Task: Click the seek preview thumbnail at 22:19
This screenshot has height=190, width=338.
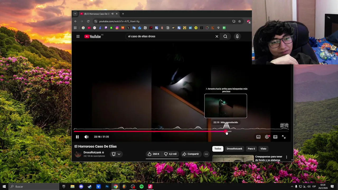Action: (x=226, y=106)
